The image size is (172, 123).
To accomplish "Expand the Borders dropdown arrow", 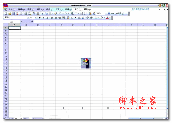I will point(99,18).
